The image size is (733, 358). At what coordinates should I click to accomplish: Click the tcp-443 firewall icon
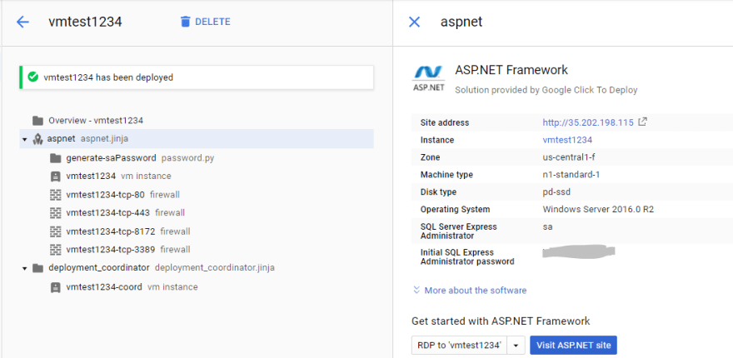56,212
